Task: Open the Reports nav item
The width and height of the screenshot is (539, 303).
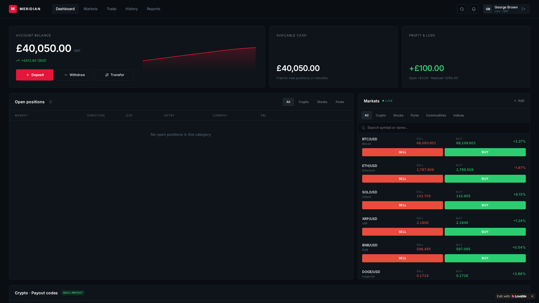Action: pos(154,9)
